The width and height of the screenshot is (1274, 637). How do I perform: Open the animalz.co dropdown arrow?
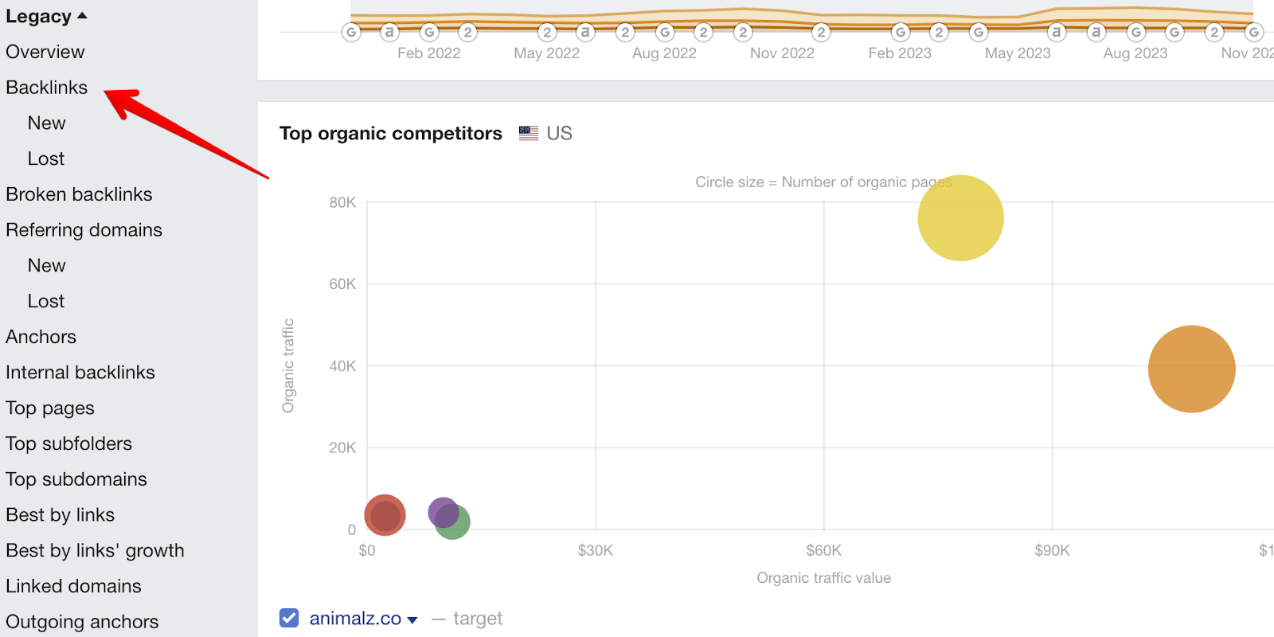tap(412, 619)
